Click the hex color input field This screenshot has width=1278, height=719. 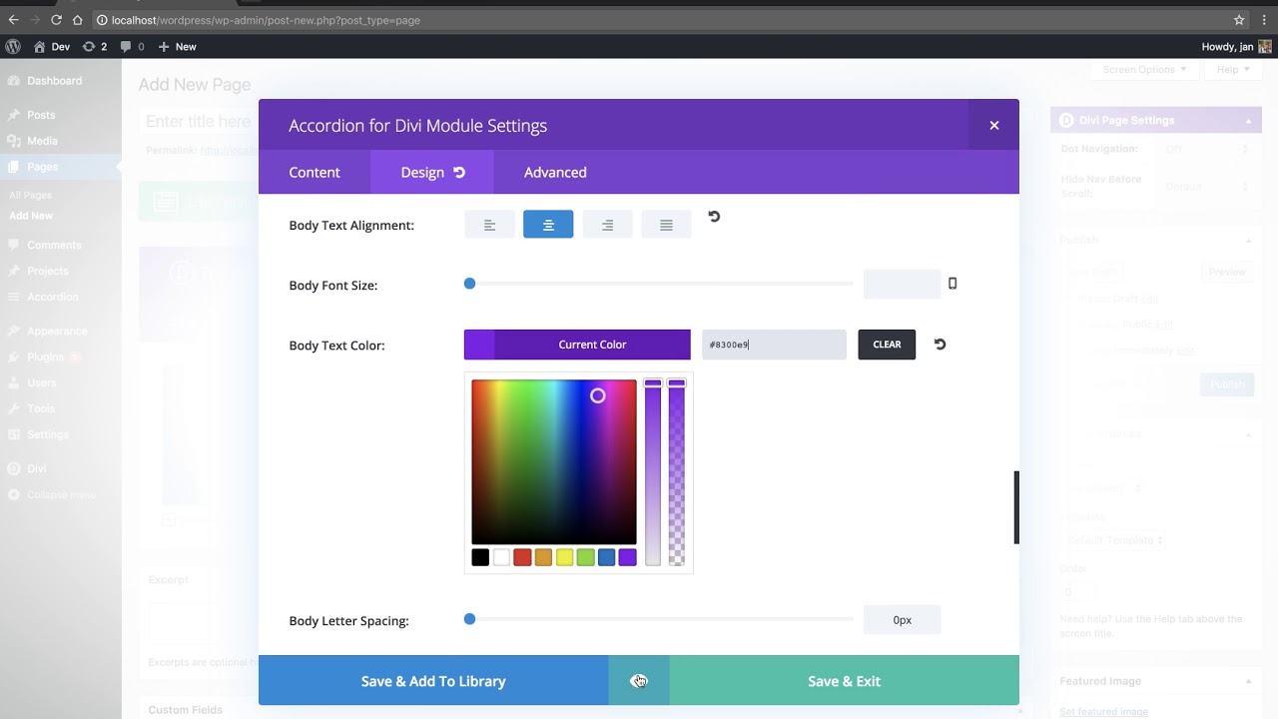(x=774, y=345)
